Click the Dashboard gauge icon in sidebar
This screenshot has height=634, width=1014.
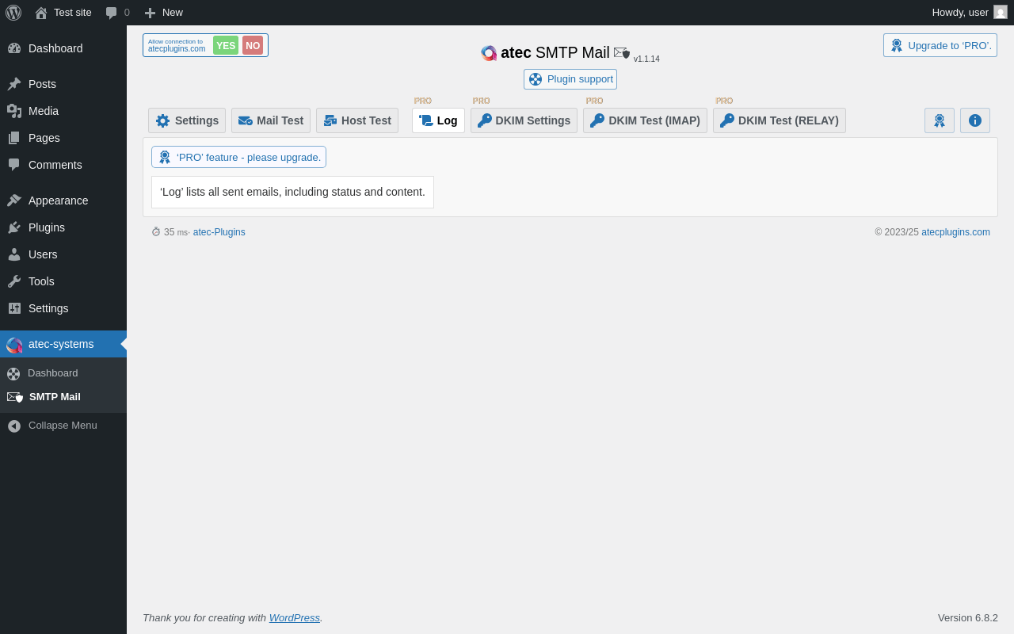coord(14,48)
